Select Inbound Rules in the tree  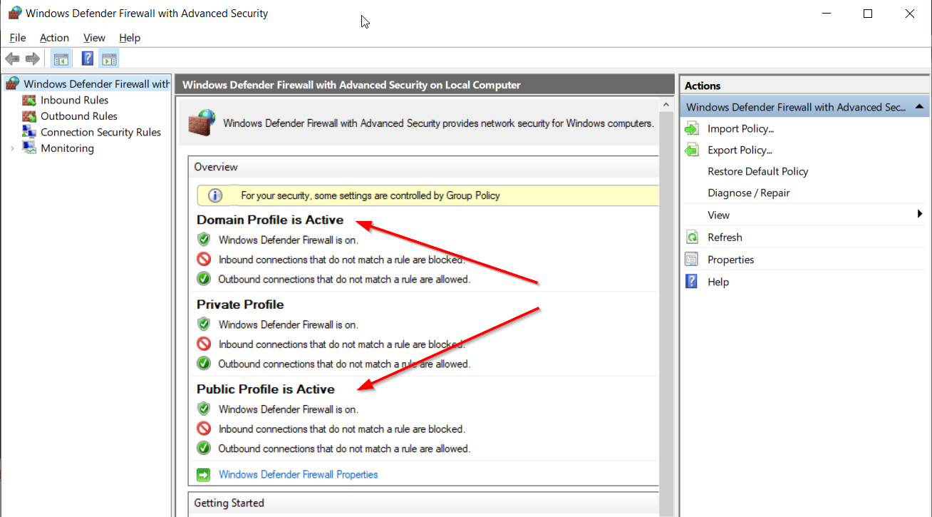pos(74,101)
